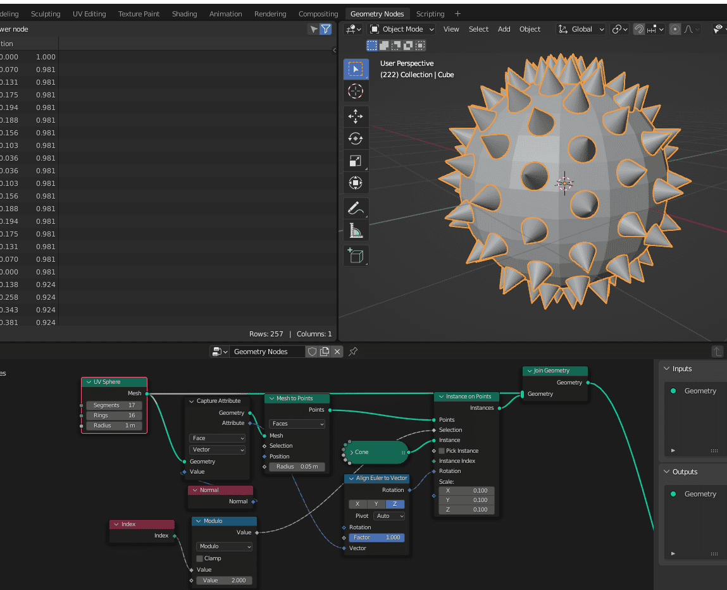Select the Add Cube tool
Screen dimensions: 727x590
pos(356,255)
